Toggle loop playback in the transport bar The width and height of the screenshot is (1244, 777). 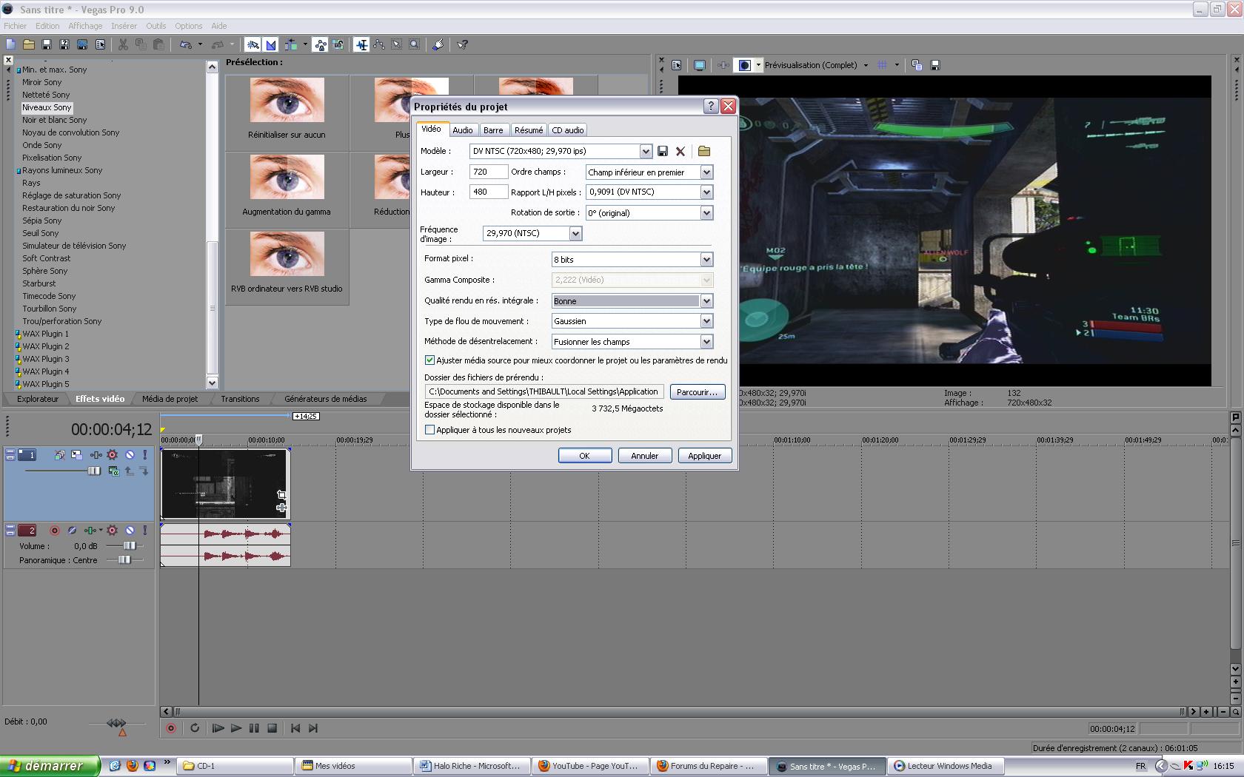tap(195, 728)
